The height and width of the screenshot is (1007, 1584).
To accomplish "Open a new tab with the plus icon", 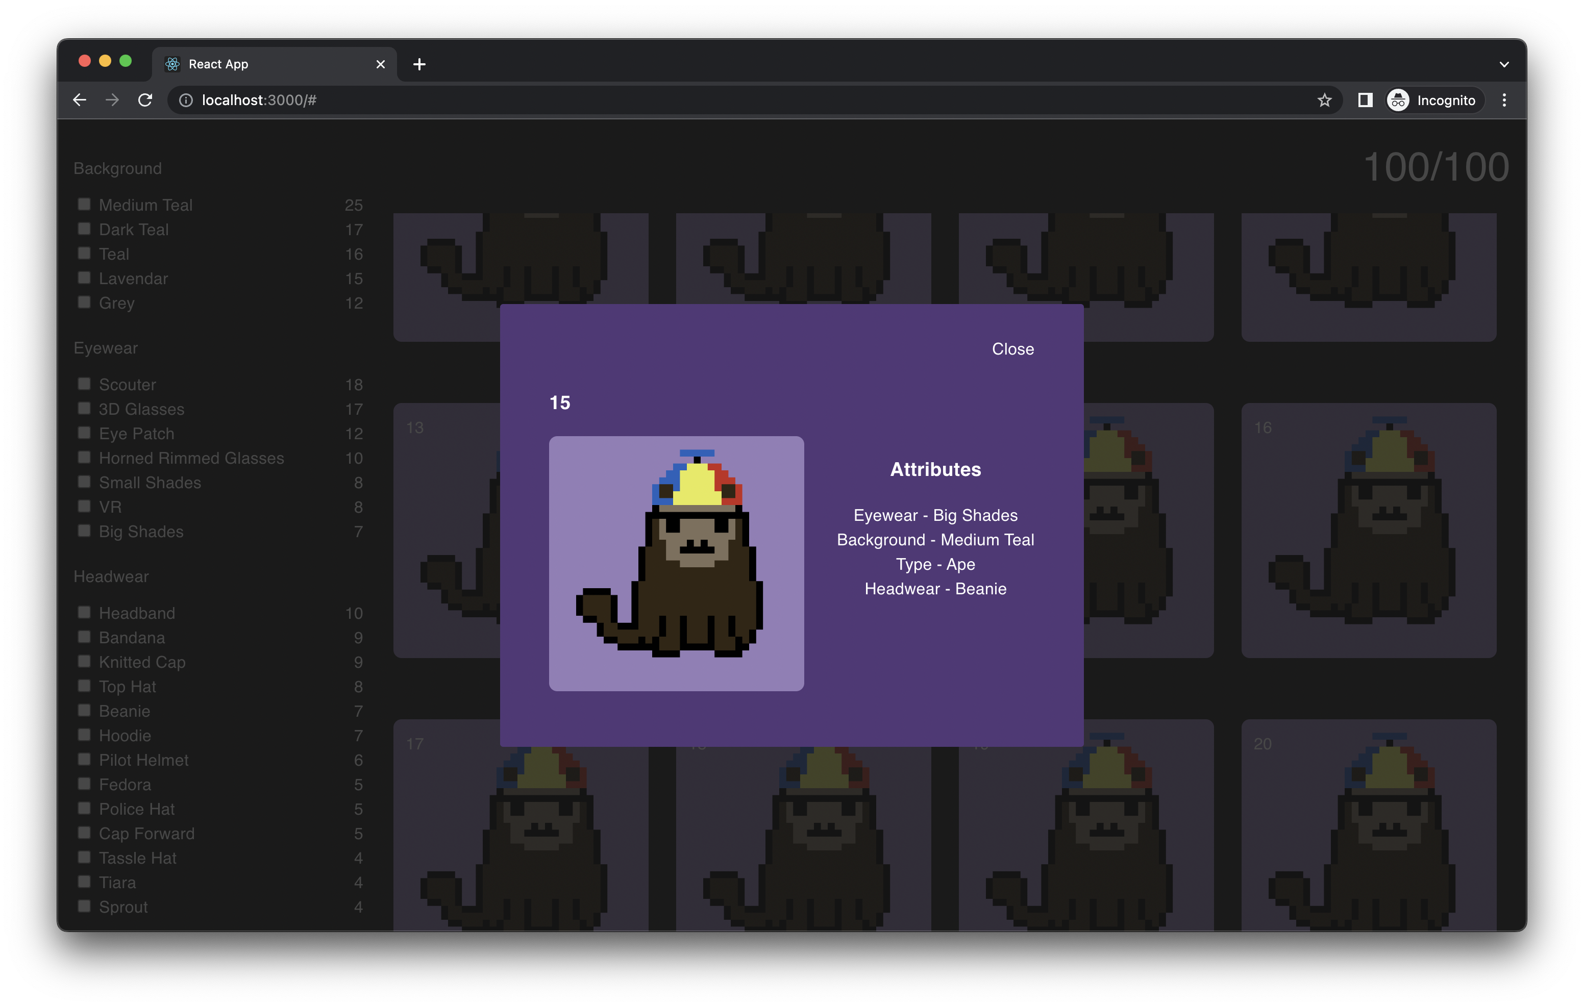I will (419, 64).
